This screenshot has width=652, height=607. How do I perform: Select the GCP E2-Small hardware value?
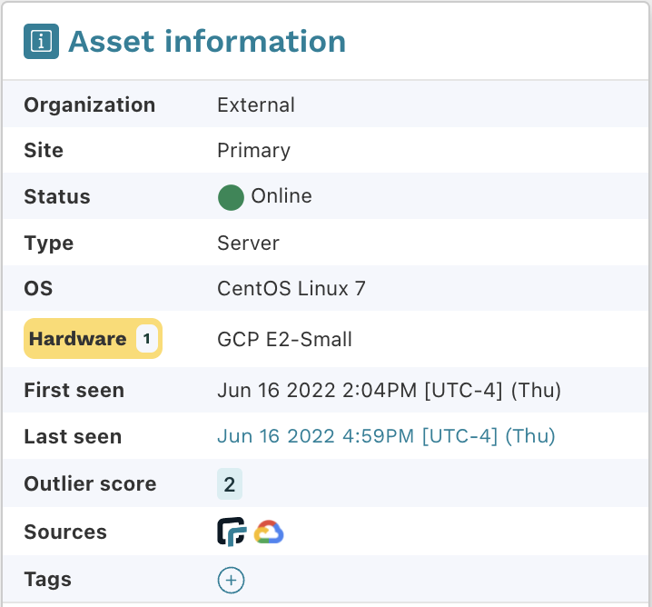coord(284,340)
